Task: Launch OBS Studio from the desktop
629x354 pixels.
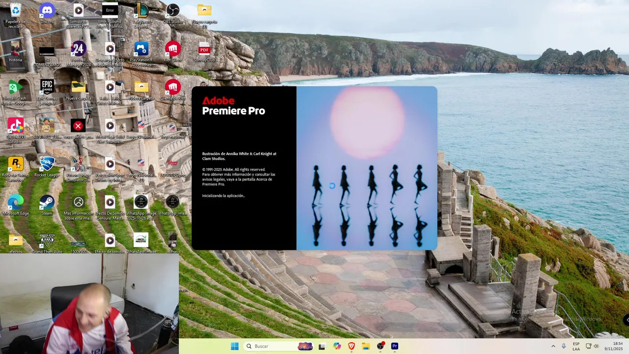Action: tap(172, 14)
